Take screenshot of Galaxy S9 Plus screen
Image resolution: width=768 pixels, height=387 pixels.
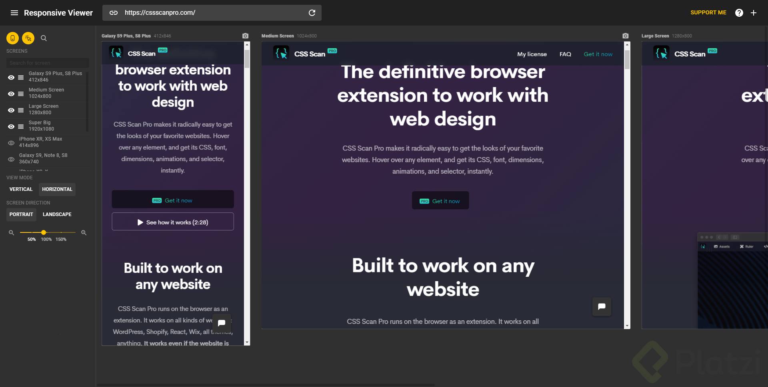coord(246,36)
